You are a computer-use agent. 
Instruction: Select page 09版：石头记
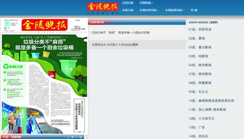(x=198, y=92)
